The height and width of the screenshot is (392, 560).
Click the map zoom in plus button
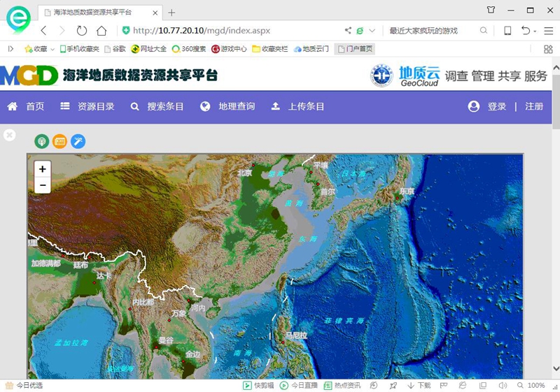(43, 169)
